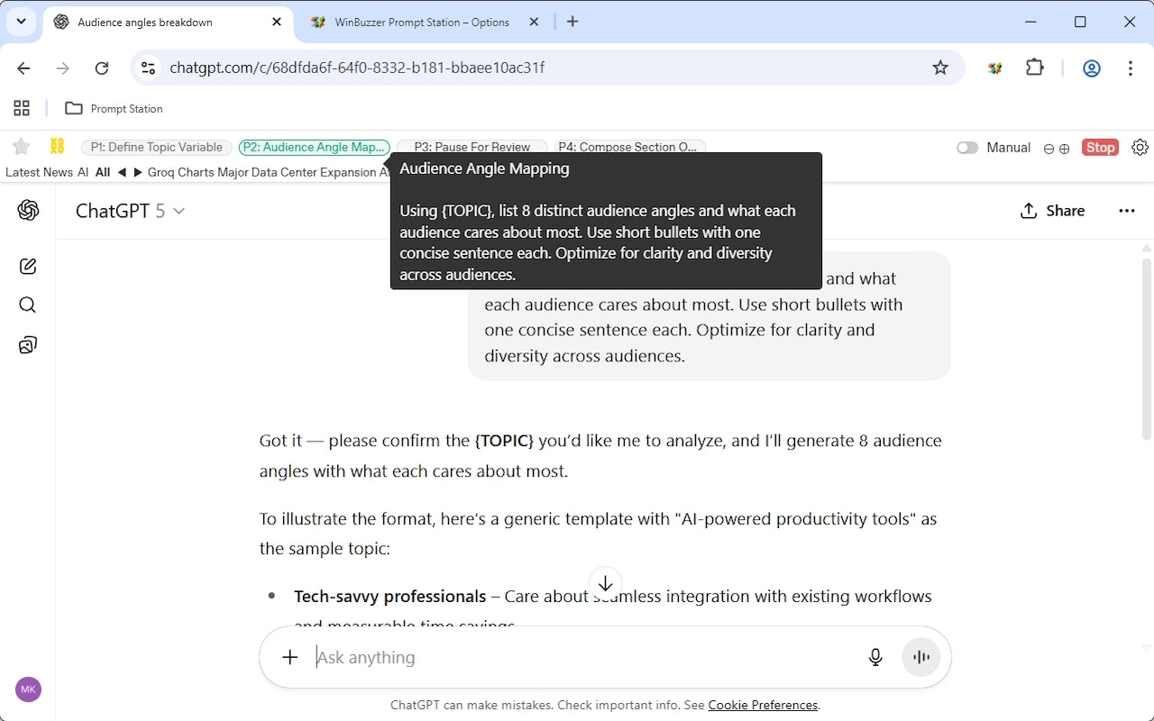Open the Cookie Preferences link
Viewport: 1154px width, 721px height.
762,705
